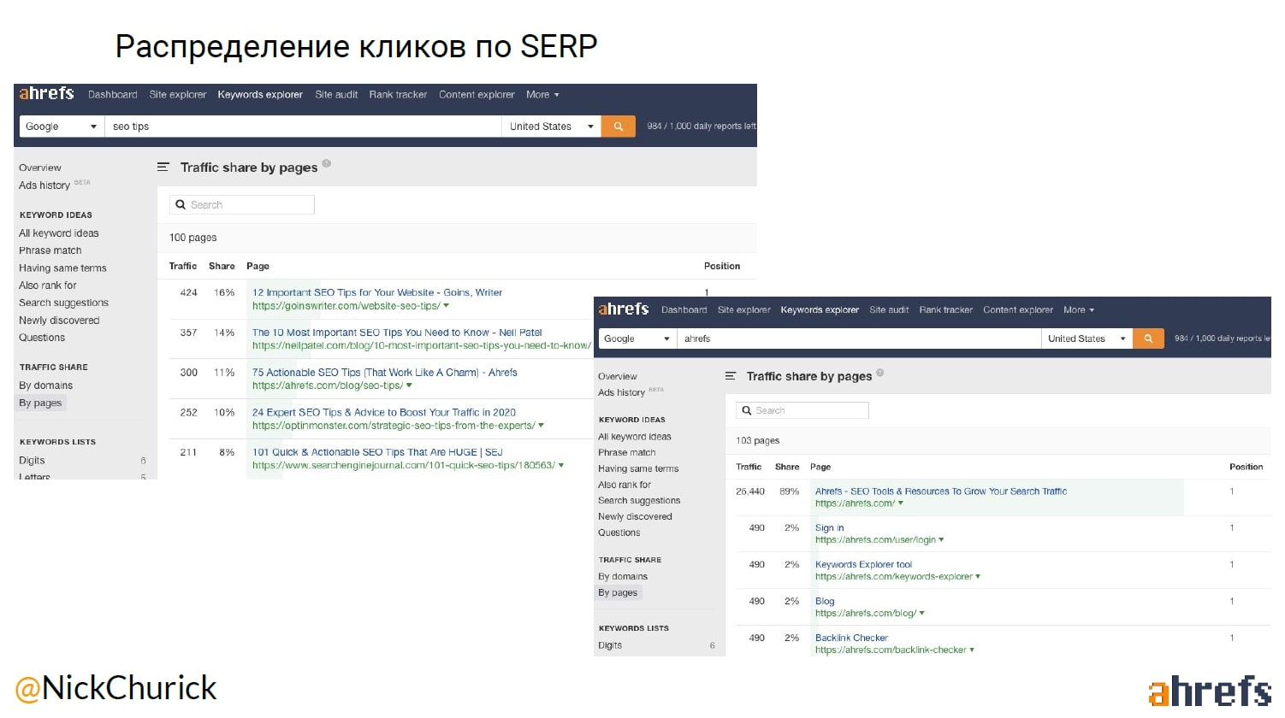Click the orange search button beside 'seo tips' query

(618, 127)
